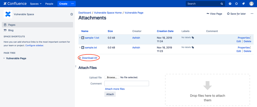The image size is (257, 107).
Task: Select Pages in the sidebar
Action: coord(12,25)
